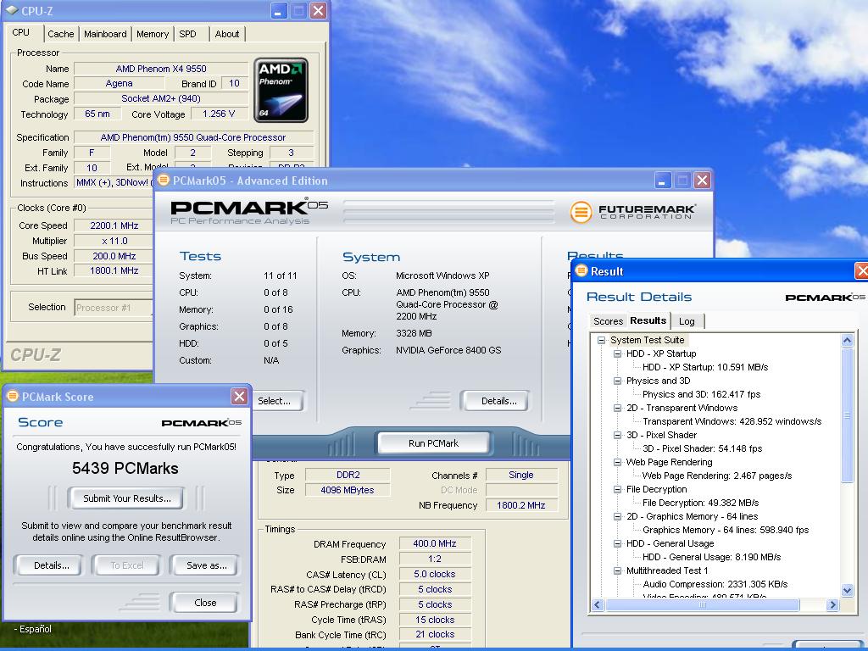Open Details... in PCMark Score dialog

[48, 565]
